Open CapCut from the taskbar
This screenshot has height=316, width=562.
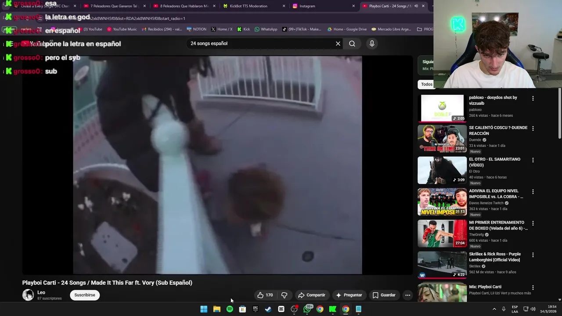click(x=281, y=309)
